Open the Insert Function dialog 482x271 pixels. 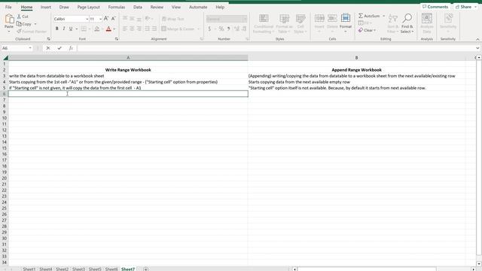[x=71, y=48]
